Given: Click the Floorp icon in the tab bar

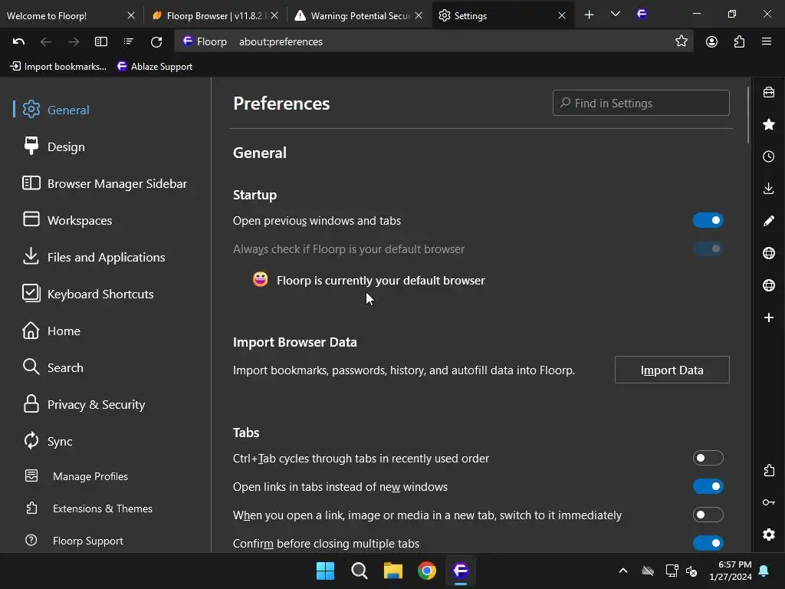Looking at the screenshot, I should coord(642,14).
